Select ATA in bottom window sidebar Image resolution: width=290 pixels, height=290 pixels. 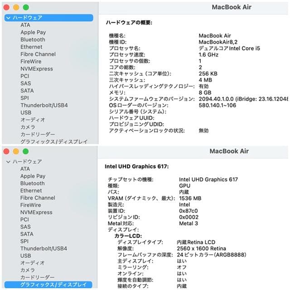25,169
